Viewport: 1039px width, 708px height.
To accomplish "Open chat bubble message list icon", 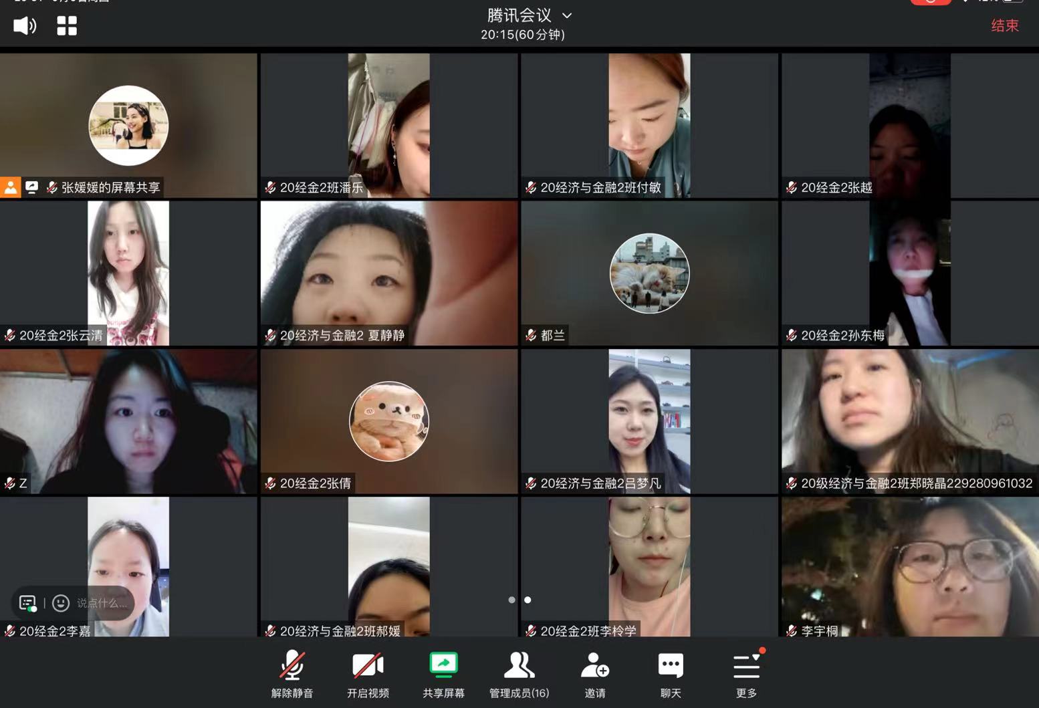I will pos(27,603).
